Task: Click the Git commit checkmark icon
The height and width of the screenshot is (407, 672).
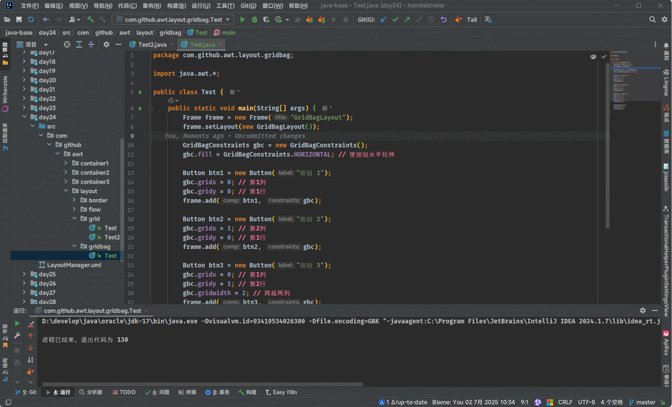Action: [x=395, y=19]
